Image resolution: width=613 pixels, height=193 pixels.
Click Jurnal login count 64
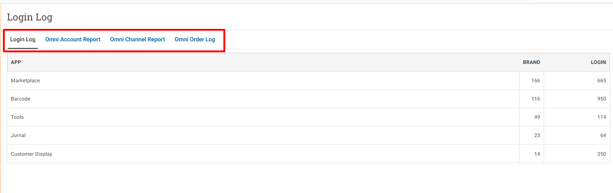click(603, 135)
